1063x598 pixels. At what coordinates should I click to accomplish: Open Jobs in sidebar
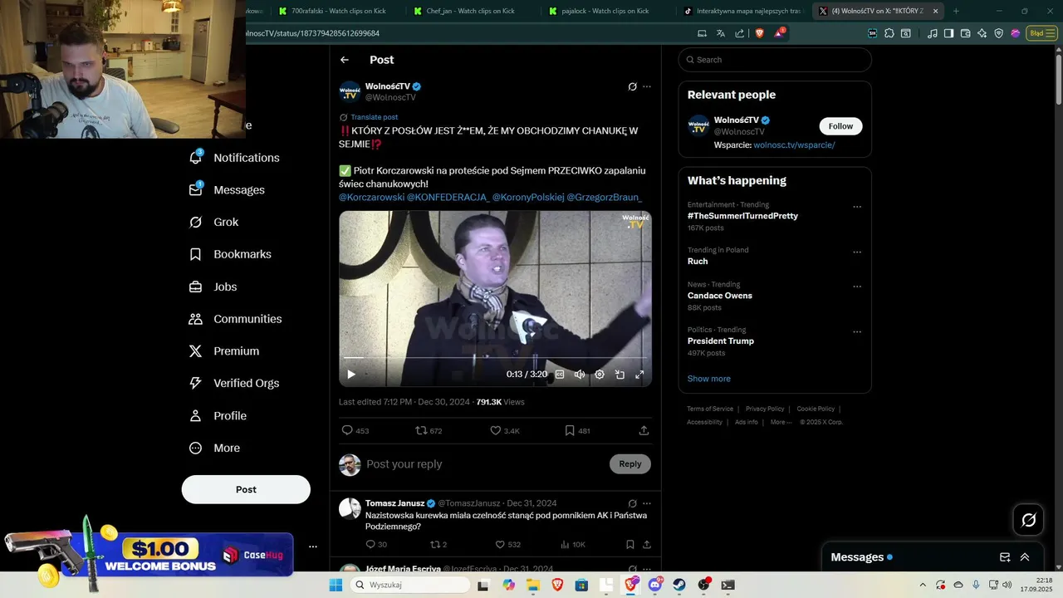click(x=213, y=287)
